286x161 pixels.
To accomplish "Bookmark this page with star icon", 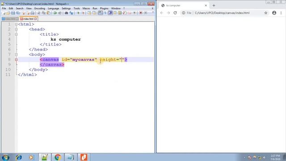I will (x=266, y=13).
